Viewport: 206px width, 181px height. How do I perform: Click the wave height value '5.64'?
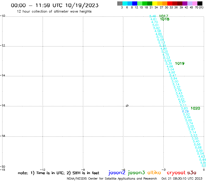coord(187,118)
